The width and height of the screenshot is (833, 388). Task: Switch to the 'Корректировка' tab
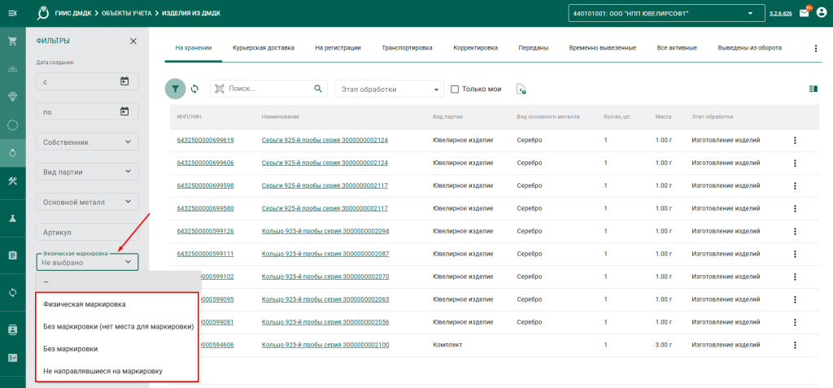[475, 48]
